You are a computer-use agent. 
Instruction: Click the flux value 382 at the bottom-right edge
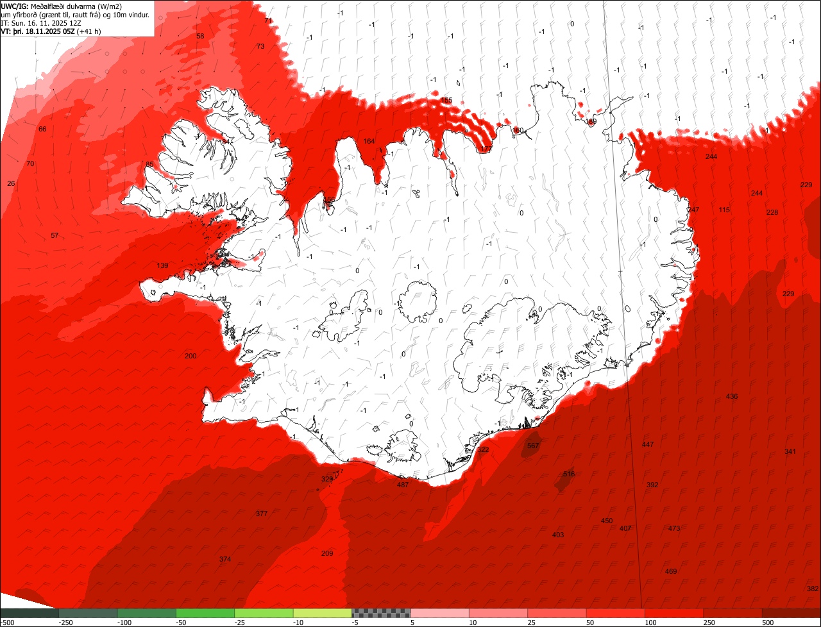pos(813,589)
